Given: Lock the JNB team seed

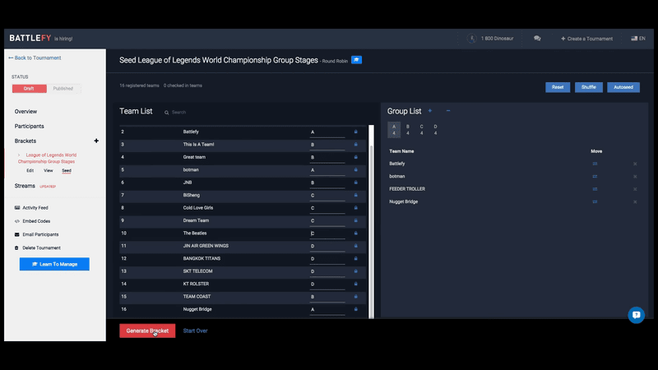Looking at the screenshot, I should click(x=356, y=183).
